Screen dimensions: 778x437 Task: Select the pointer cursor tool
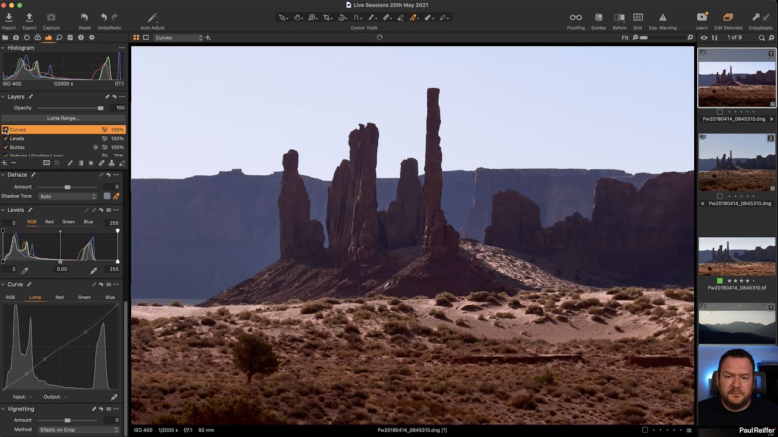283,18
